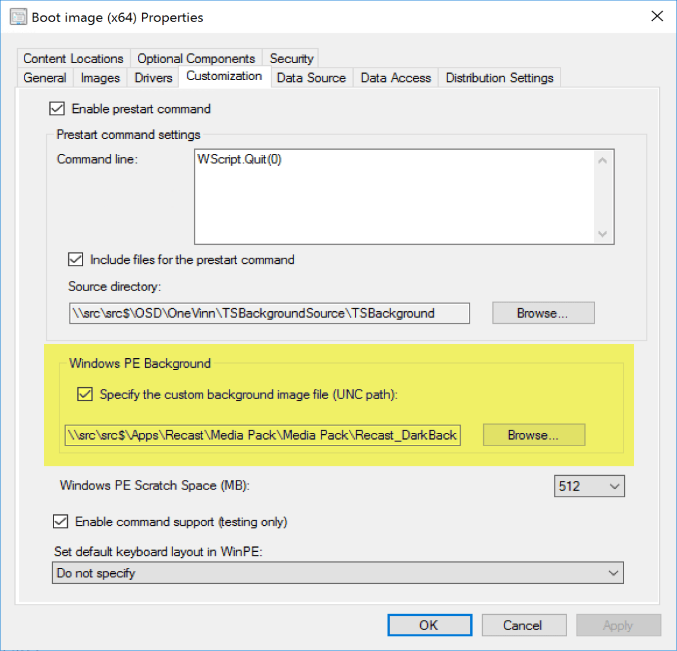This screenshot has width=677, height=651.
Task: Confirm changes with the OK button
Action: (x=429, y=625)
